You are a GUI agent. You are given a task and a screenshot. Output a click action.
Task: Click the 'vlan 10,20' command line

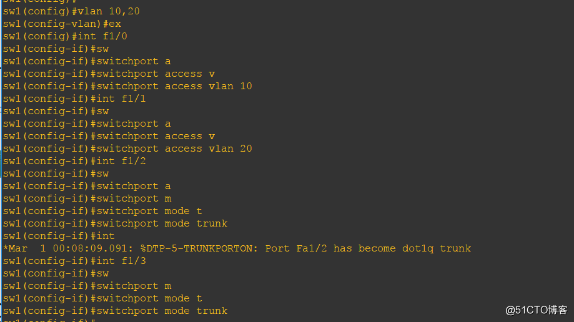(x=71, y=11)
